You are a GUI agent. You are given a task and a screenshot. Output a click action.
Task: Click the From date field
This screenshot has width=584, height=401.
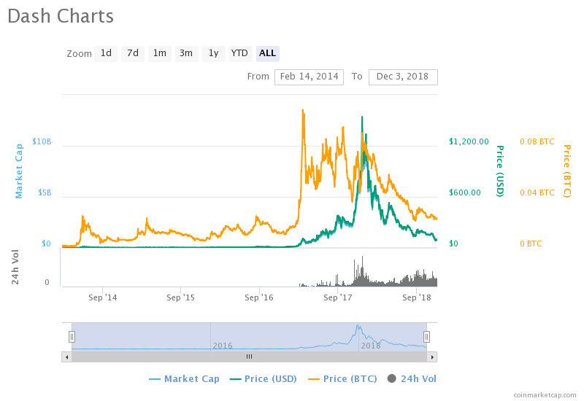pos(309,77)
